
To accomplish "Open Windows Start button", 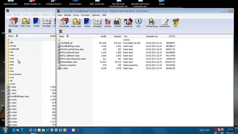I will (5, 130).
